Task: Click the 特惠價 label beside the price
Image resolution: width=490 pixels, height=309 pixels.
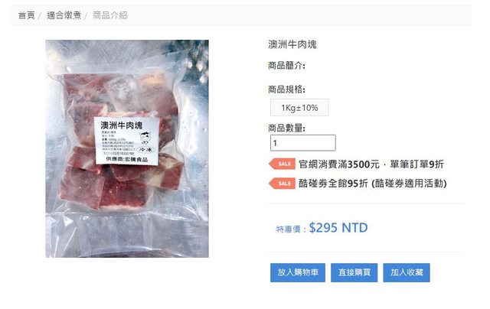Action: click(291, 229)
